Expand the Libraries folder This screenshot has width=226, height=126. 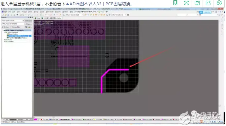pos(5,40)
